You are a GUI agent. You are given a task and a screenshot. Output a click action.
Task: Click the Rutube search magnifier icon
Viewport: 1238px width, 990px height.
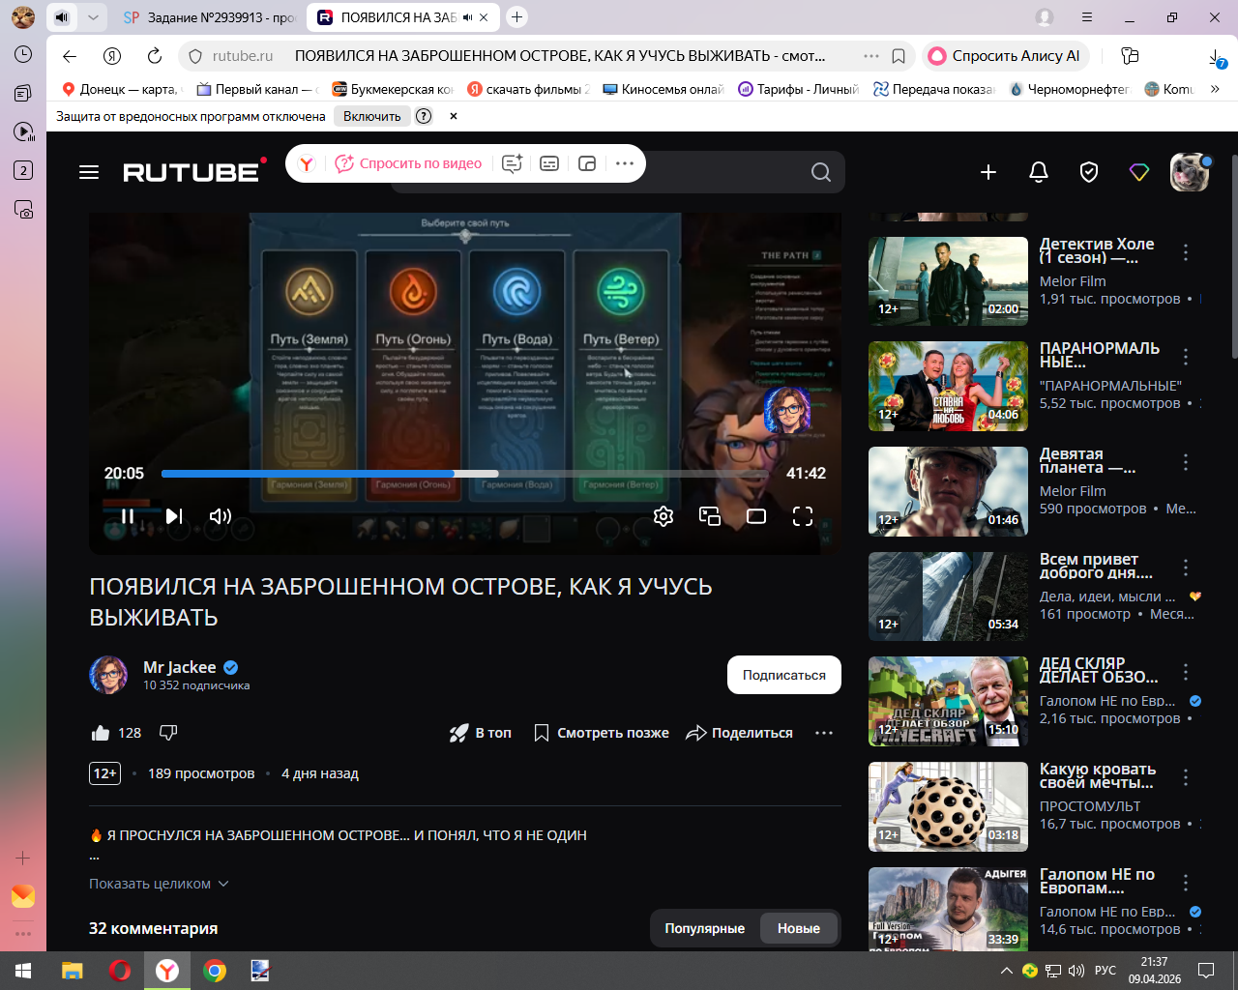tap(821, 172)
